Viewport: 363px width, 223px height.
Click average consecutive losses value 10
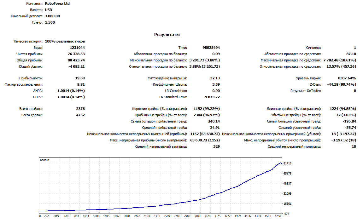click(354, 146)
